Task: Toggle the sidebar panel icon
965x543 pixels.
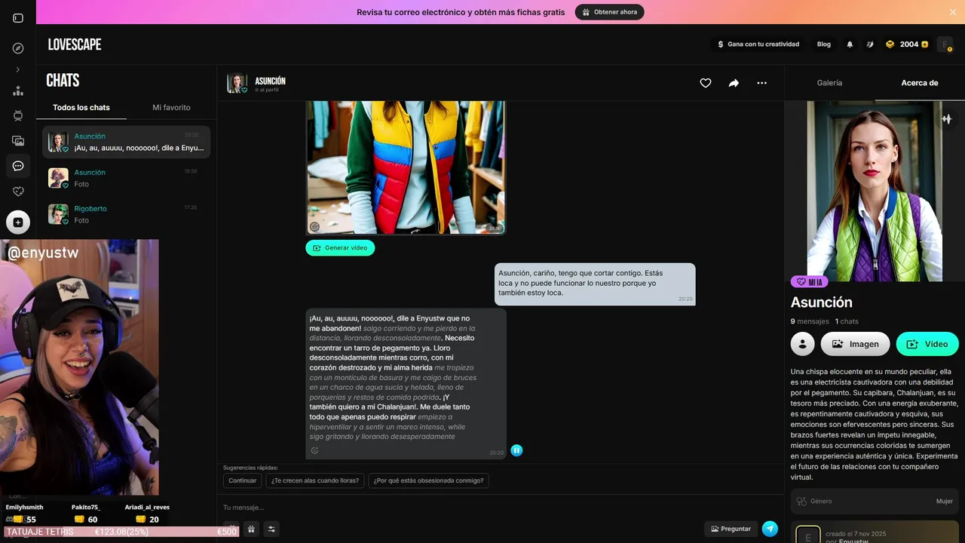Action: tap(18, 18)
